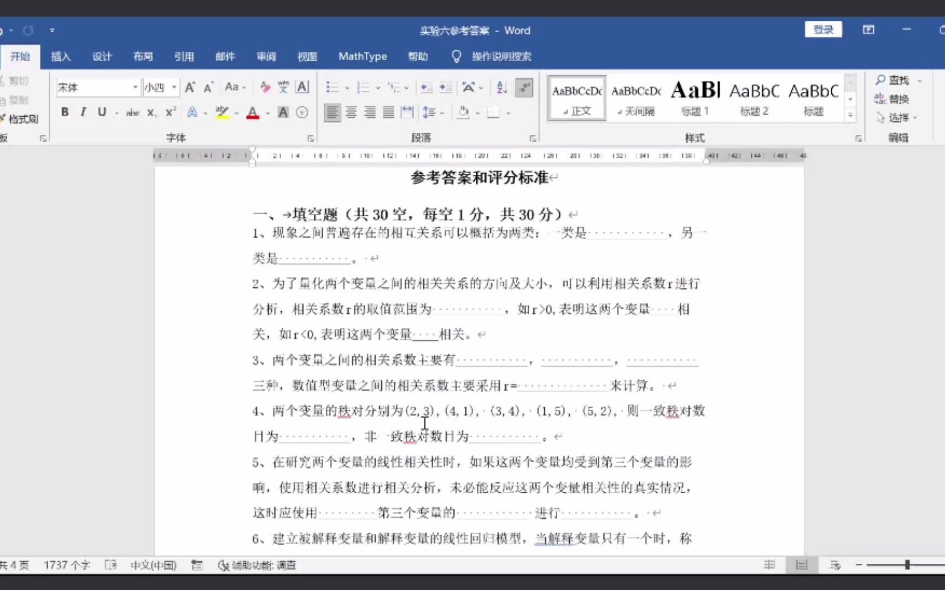Image resolution: width=945 pixels, height=590 pixels.
Task: Toggle underline formatting
Action: click(x=102, y=112)
